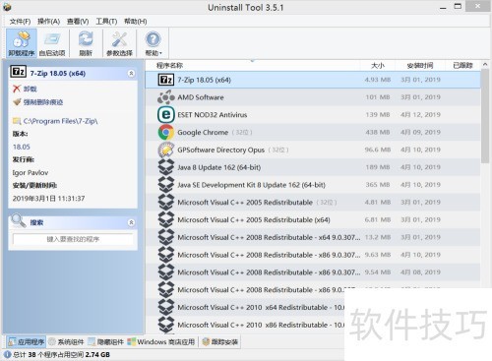
Task: Switch to the 应用程序 applications tab
Action: [x=27, y=342]
